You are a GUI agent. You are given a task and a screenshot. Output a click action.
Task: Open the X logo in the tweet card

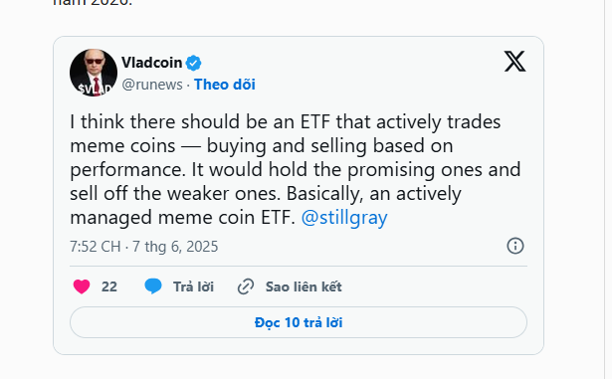[514, 62]
